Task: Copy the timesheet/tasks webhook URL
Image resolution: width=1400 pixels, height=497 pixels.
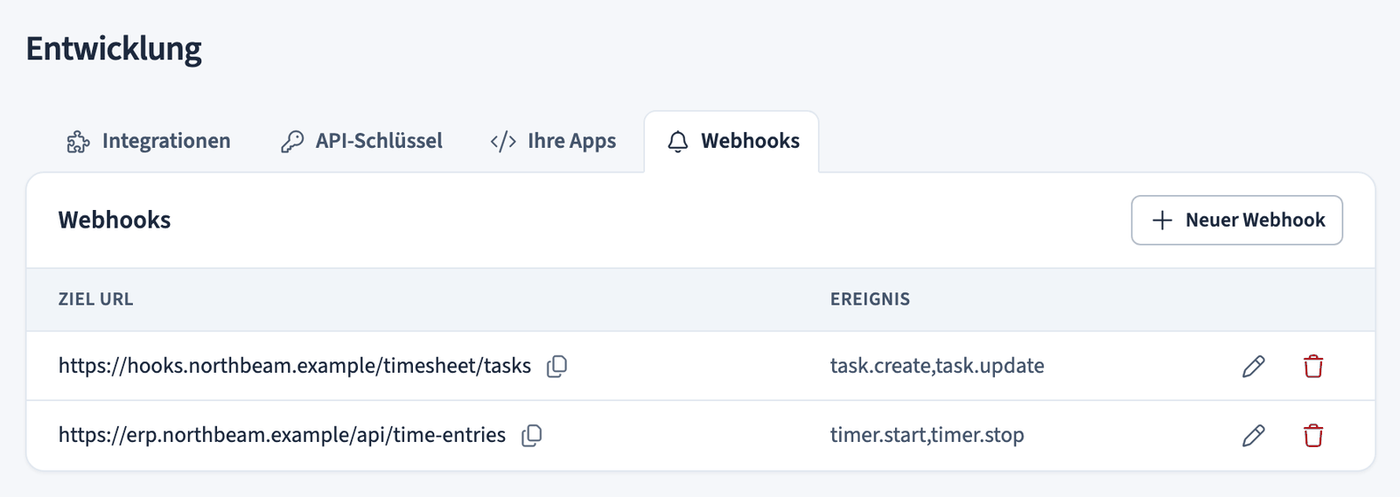Action: [x=556, y=366]
